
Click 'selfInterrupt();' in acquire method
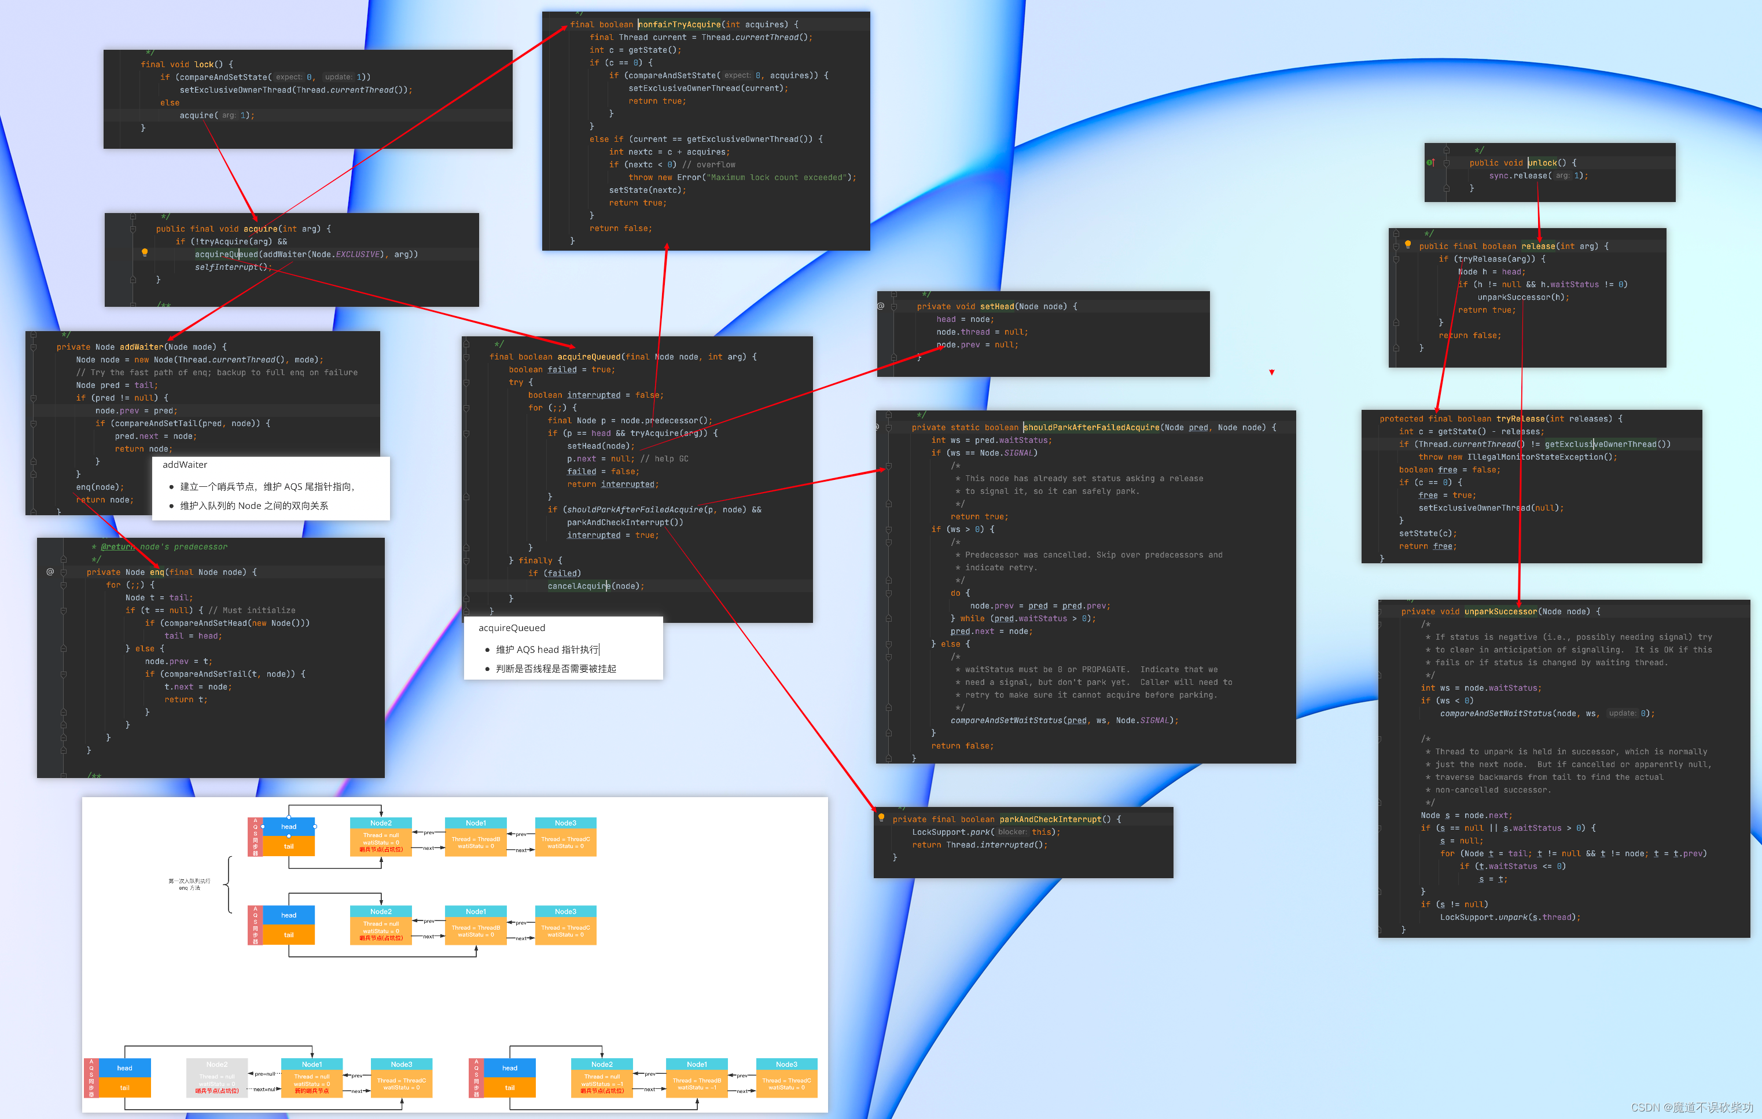click(x=233, y=267)
